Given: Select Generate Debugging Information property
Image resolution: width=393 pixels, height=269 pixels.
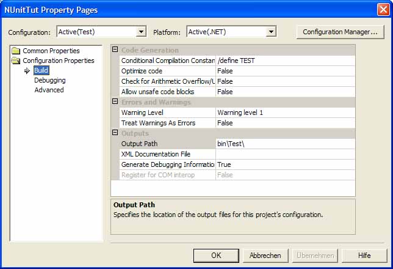Looking at the screenshot, I should (x=167, y=164).
